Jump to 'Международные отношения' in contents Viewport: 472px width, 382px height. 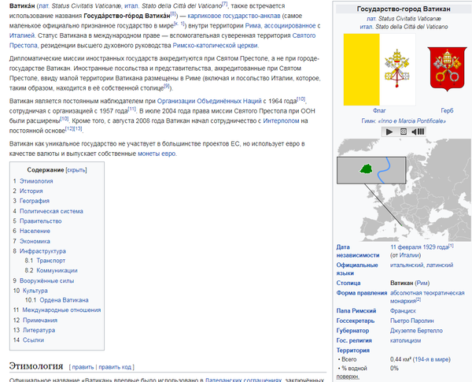click(x=61, y=310)
